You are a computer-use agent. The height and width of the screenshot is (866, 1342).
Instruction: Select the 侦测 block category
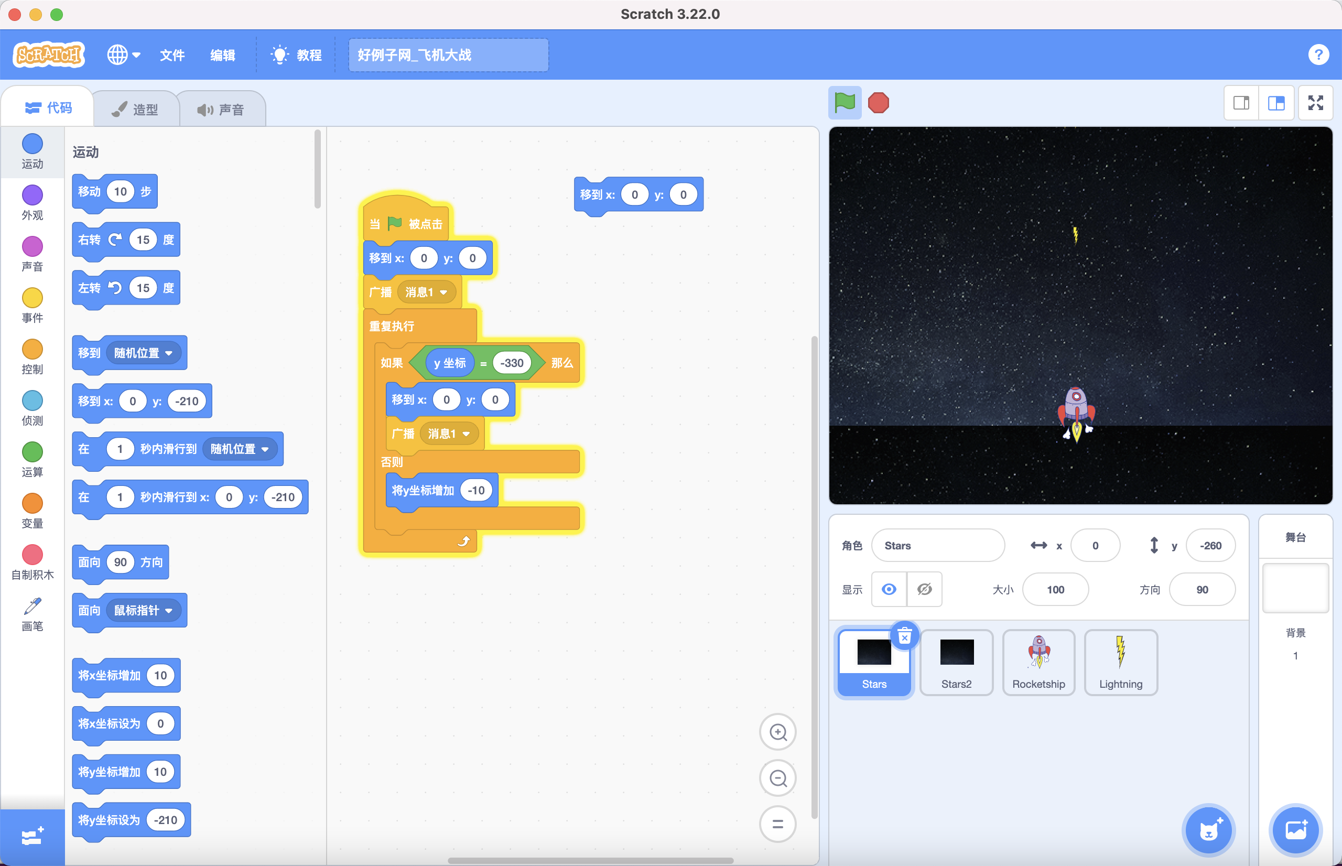coord(33,408)
